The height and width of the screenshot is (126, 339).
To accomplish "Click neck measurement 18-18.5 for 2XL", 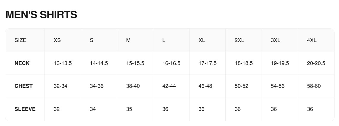I will 243,63.
